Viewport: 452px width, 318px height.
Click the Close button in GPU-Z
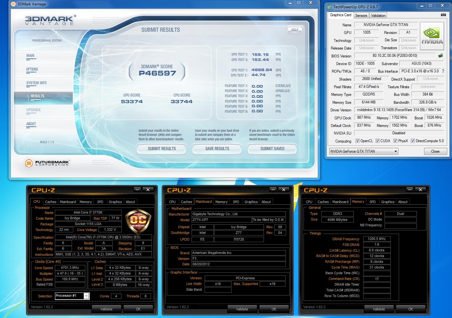click(435, 151)
